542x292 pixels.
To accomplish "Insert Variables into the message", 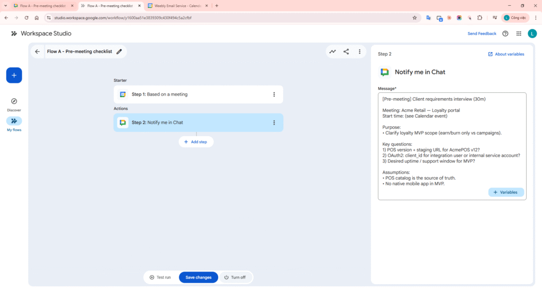I will 506,192.
